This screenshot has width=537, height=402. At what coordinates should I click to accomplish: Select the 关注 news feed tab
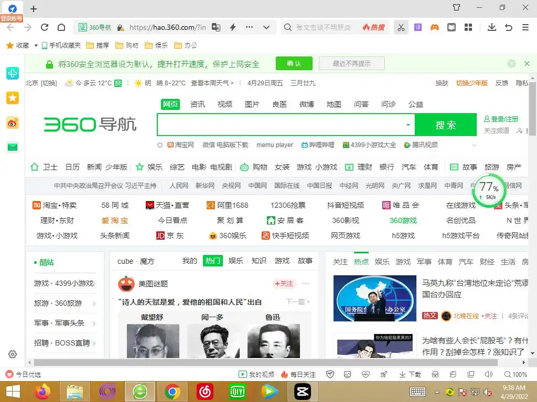pos(340,262)
